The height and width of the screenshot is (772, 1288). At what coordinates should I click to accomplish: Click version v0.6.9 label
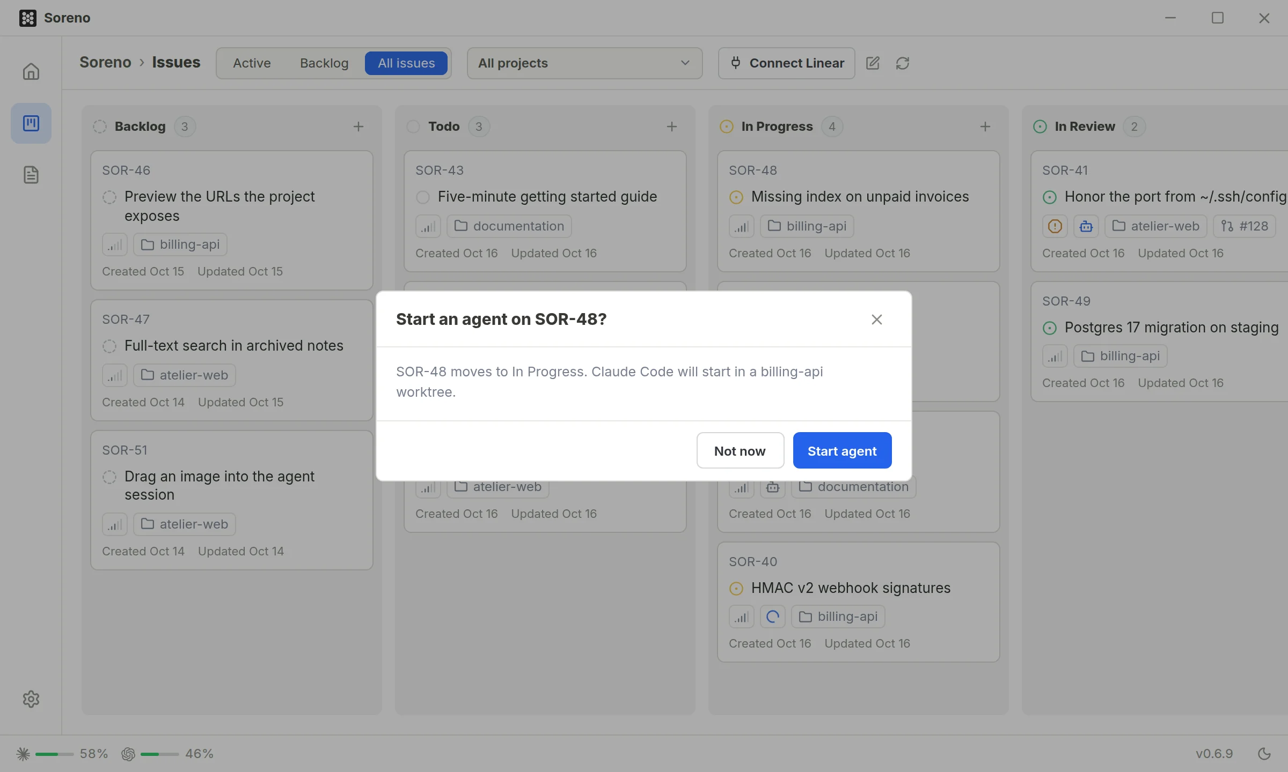coord(1214,754)
